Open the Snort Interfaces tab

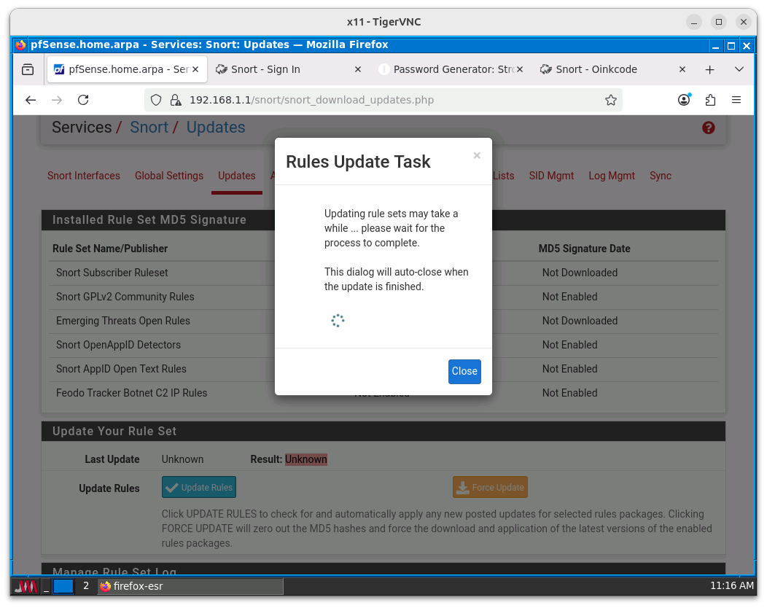pyautogui.click(x=84, y=176)
